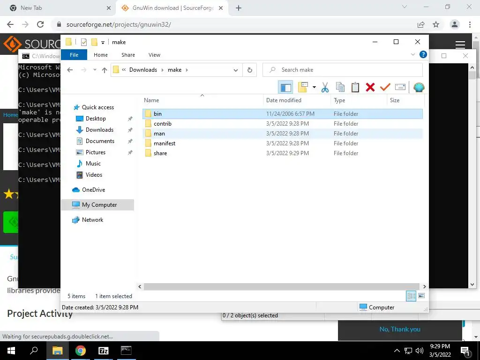Screen dimensions: 480x360
Task: Go back in Explorer history
Action: 70,70
